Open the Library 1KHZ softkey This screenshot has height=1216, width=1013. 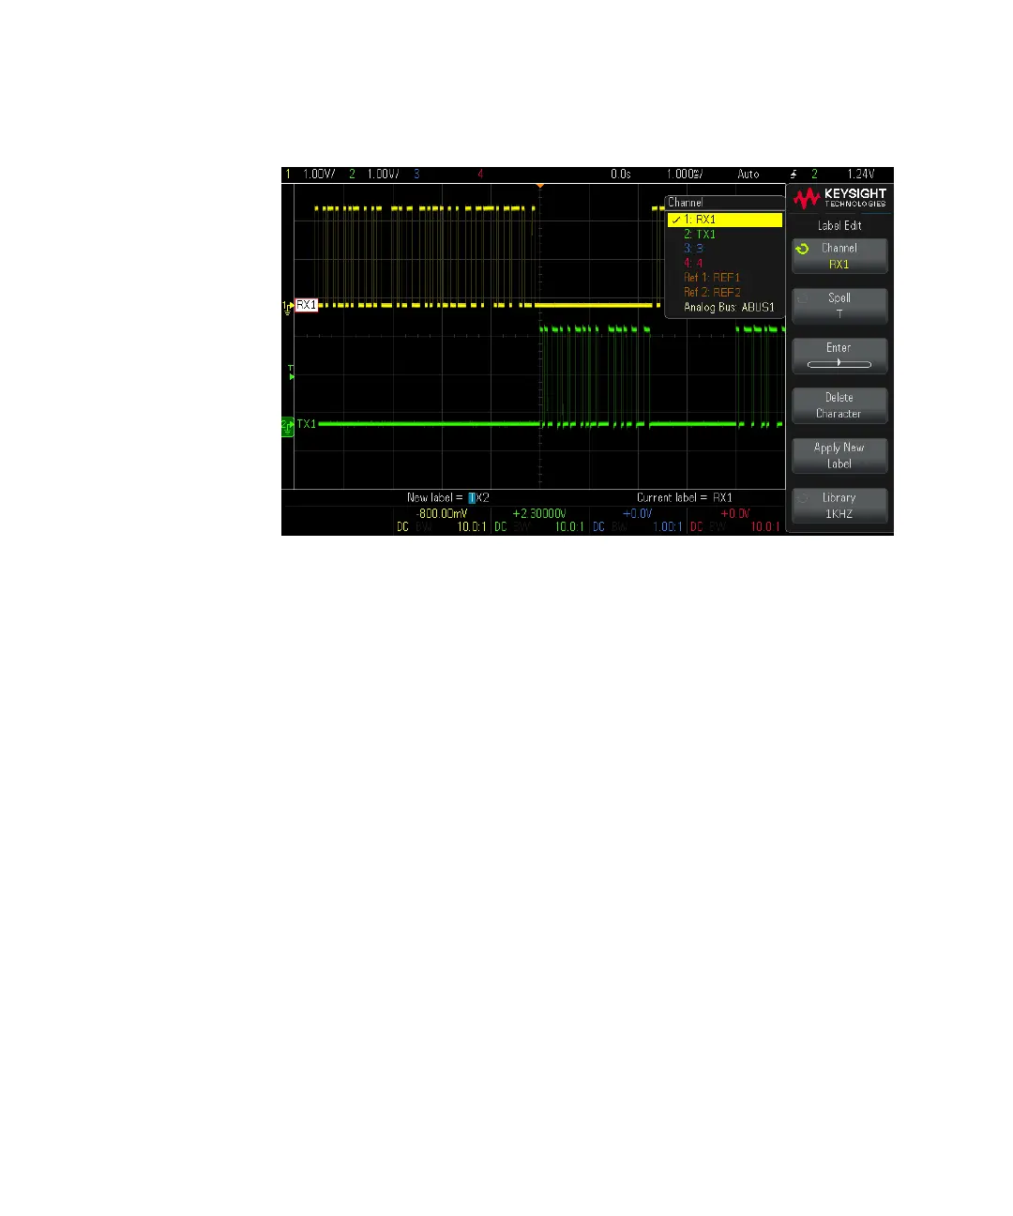pyautogui.click(x=839, y=505)
